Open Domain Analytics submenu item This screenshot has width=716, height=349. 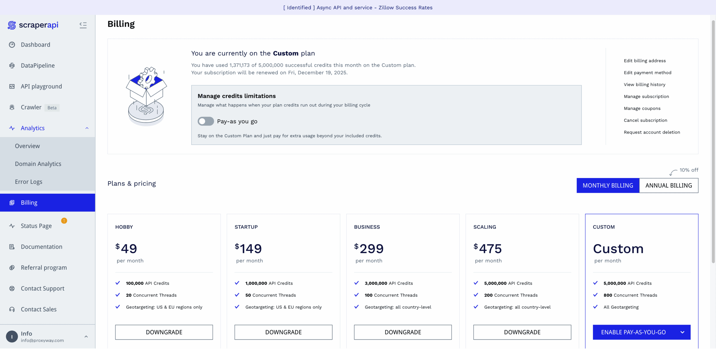(38, 164)
